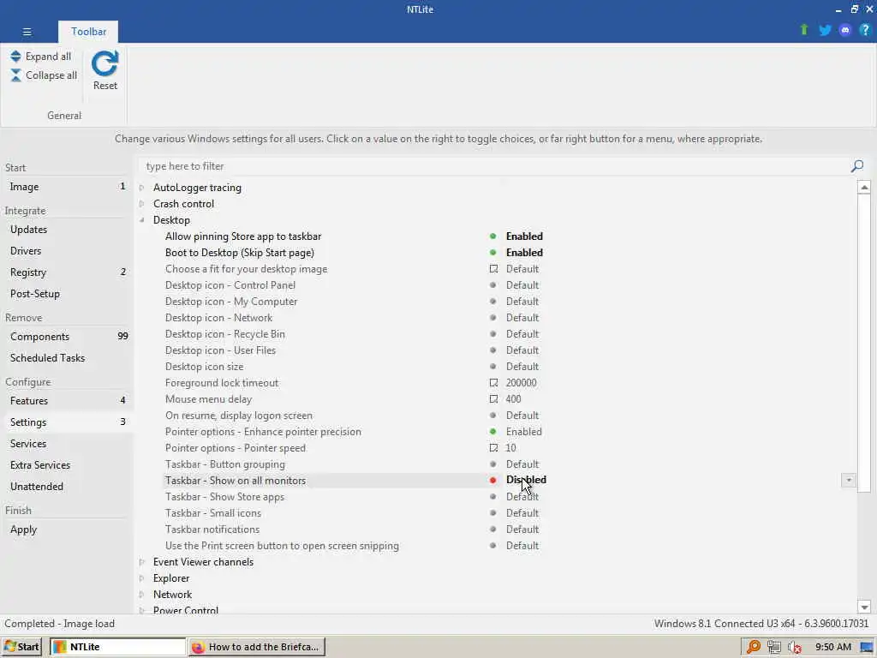The height and width of the screenshot is (658, 877).
Task: Click the magnifier icon in system tray
Action: click(x=754, y=647)
